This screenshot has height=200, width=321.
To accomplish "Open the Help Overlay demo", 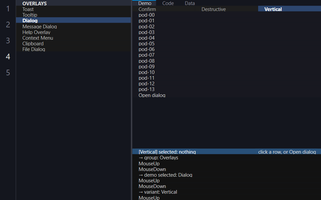I will (73, 32).
